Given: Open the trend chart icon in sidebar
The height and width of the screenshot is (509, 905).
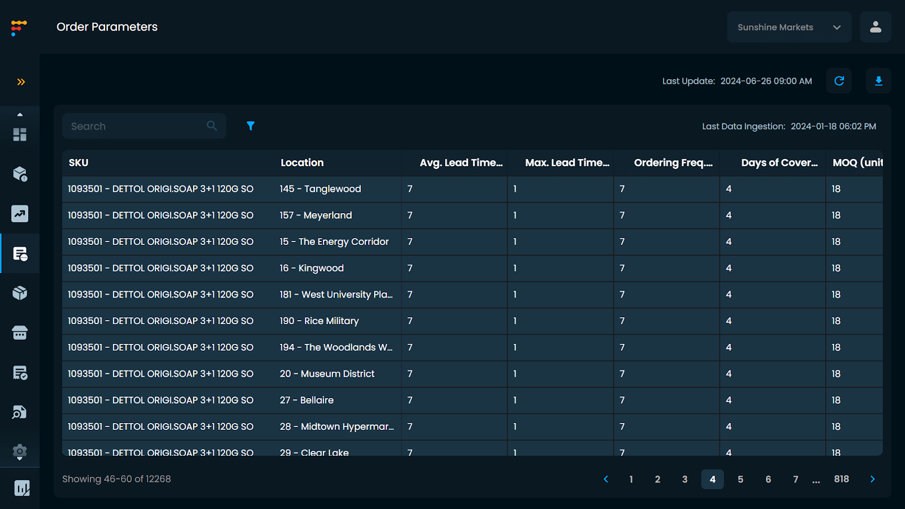Looking at the screenshot, I should point(20,214).
